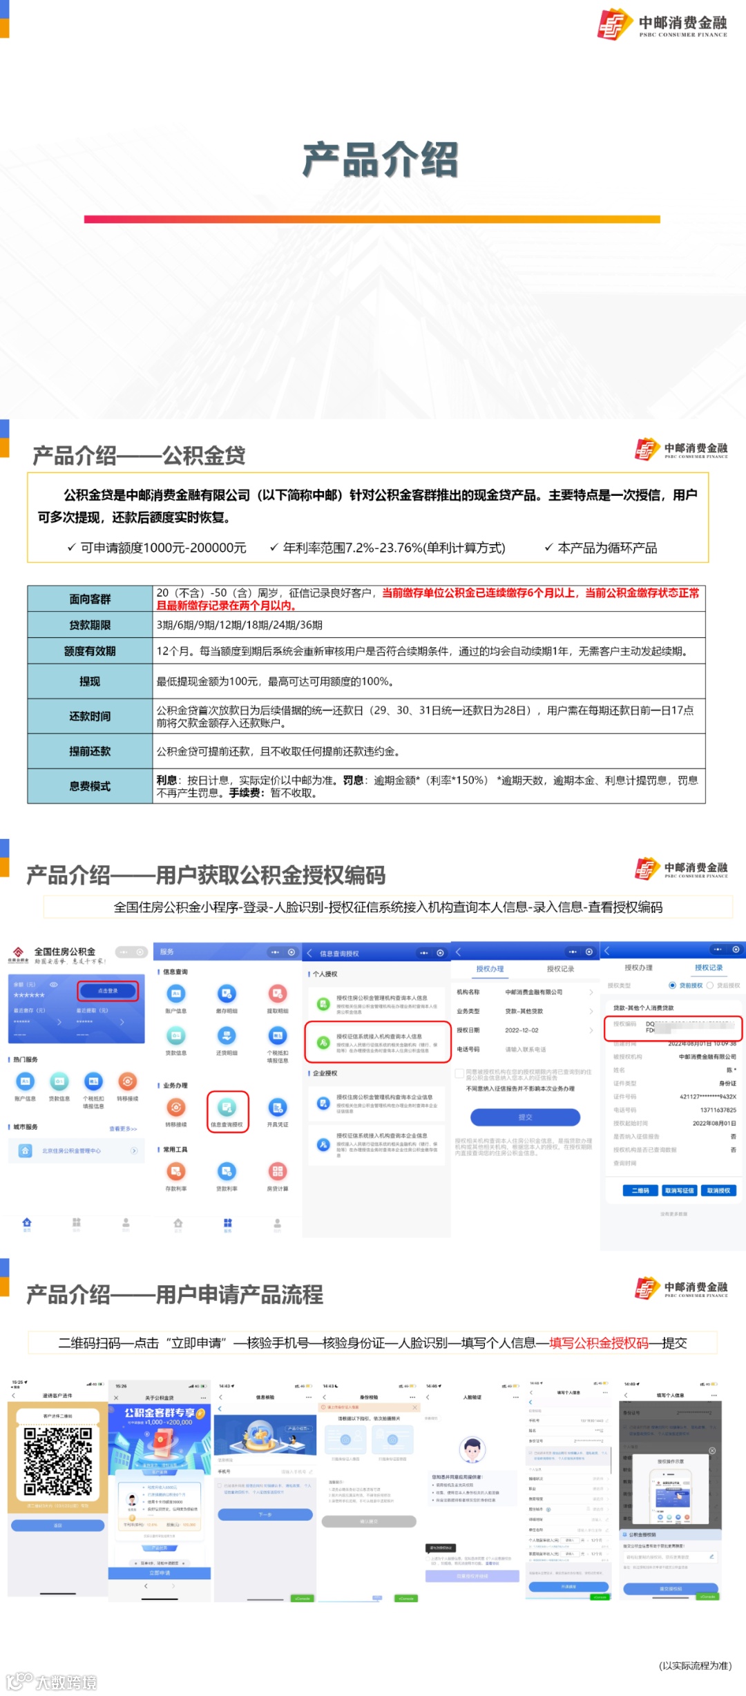Tap 转移接续 icon under 业务办理
Image resolution: width=746 pixels, height=1696 pixels.
(176, 1108)
